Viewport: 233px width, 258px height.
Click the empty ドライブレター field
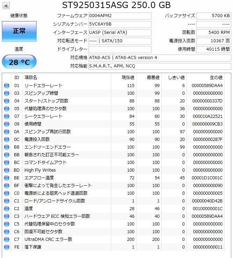(x=120, y=50)
